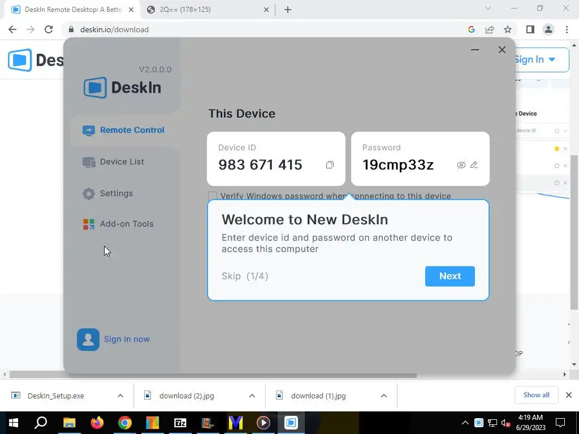Click the yellow star in webpage device list
579x434 pixels.
[x=556, y=149]
